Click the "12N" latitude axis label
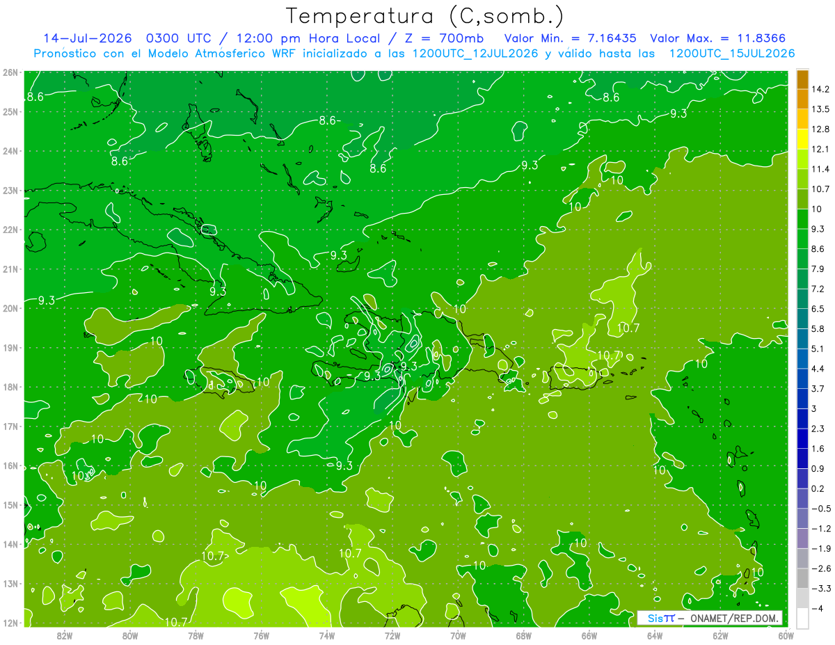 pos(10,623)
